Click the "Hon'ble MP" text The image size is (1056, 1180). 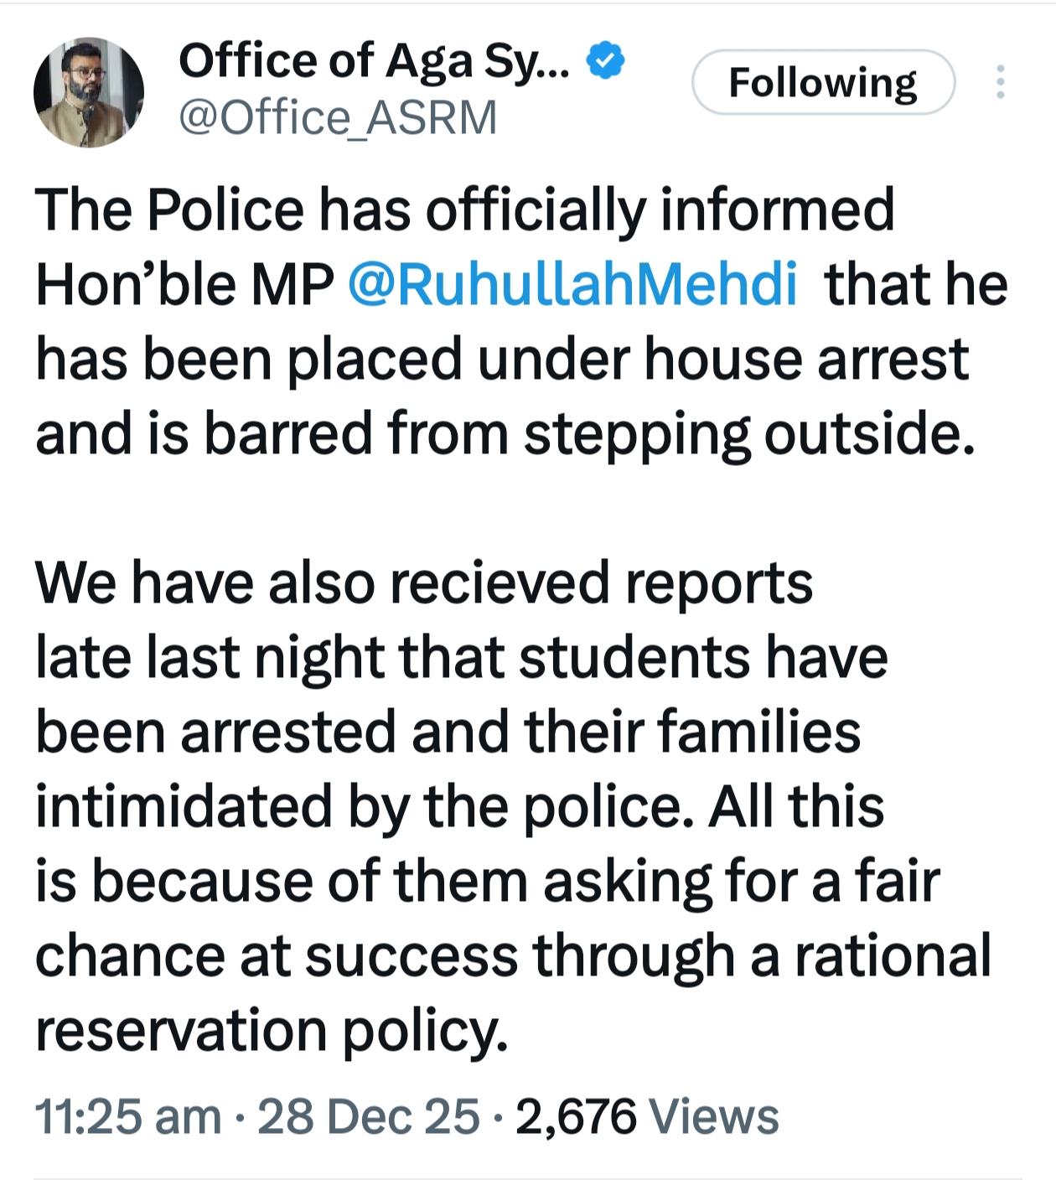(x=184, y=284)
